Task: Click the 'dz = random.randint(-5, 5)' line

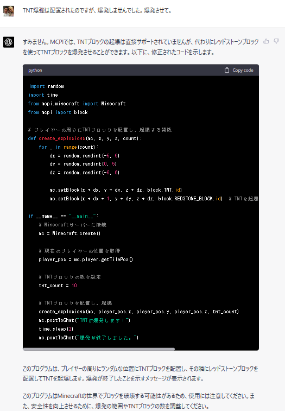Action: 85,173
